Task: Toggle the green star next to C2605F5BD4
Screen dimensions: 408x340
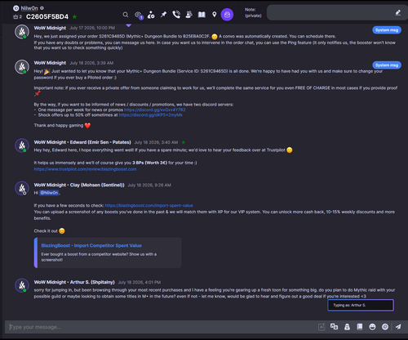Action: (74, 17)
